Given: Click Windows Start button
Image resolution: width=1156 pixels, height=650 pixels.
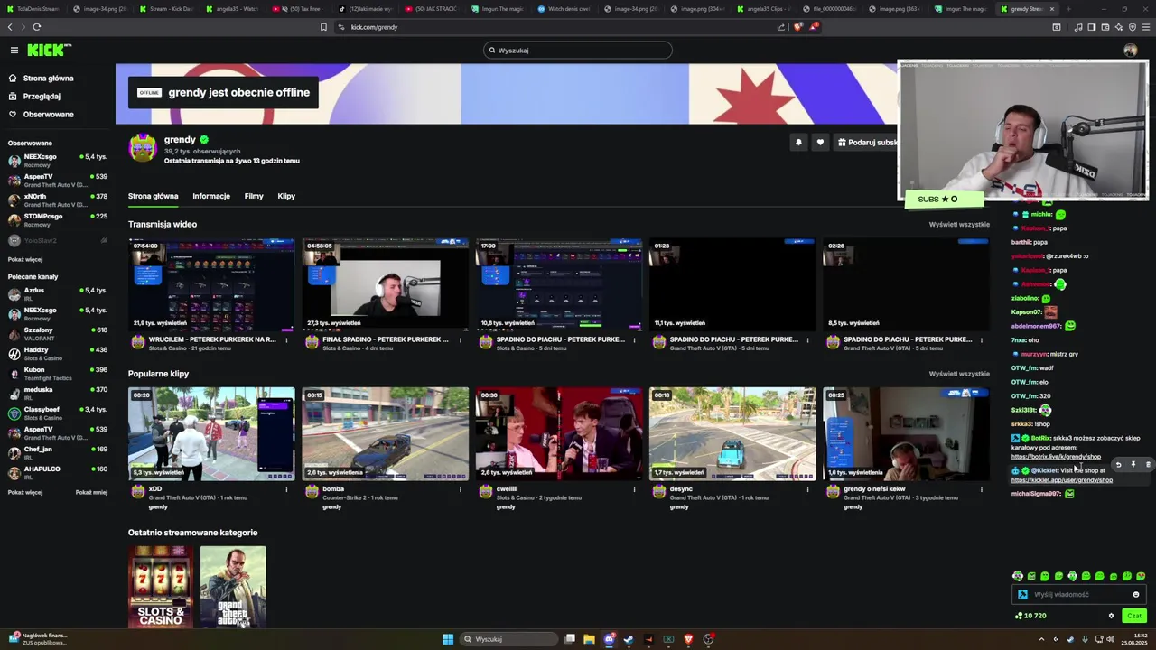Looking at the screenshot, I should tap(448, 639).
